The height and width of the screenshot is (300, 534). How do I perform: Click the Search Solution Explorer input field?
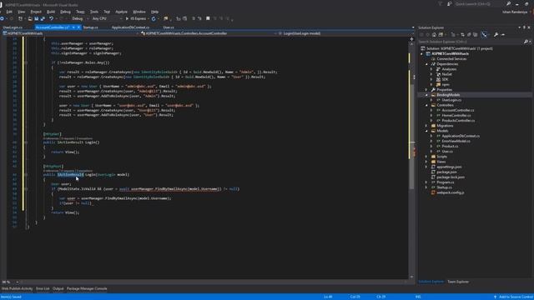pos(471,42)
